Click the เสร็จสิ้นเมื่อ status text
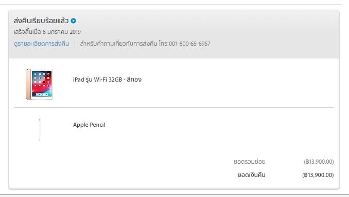Viewport: 349px width, 197px height. (27, 32)
